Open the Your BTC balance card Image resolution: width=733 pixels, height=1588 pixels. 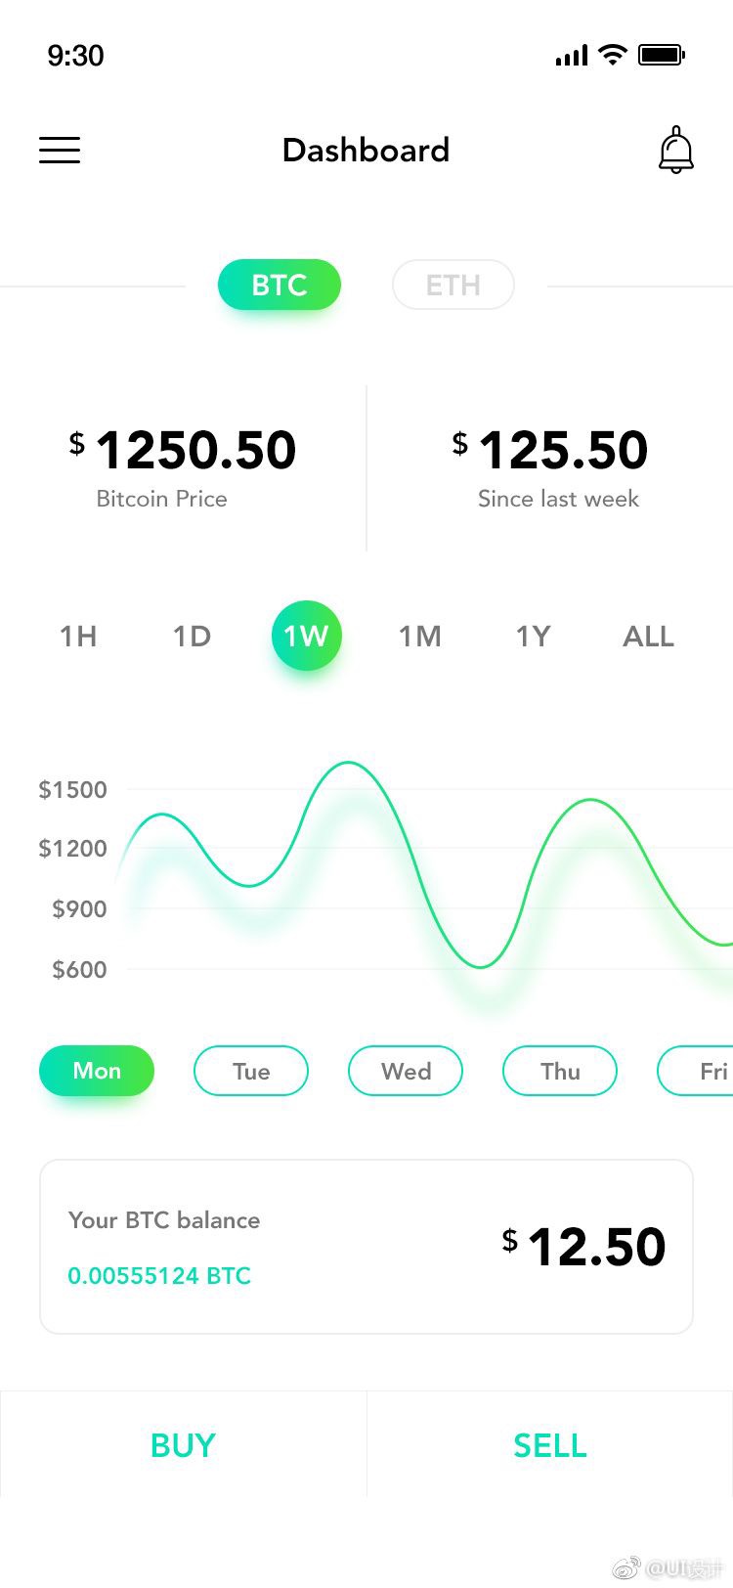point(366,1247)
